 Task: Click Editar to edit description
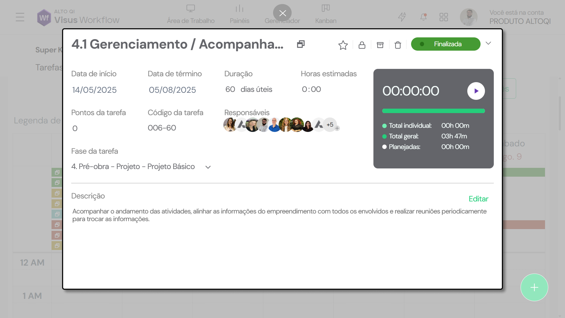(x=478, y=199)
